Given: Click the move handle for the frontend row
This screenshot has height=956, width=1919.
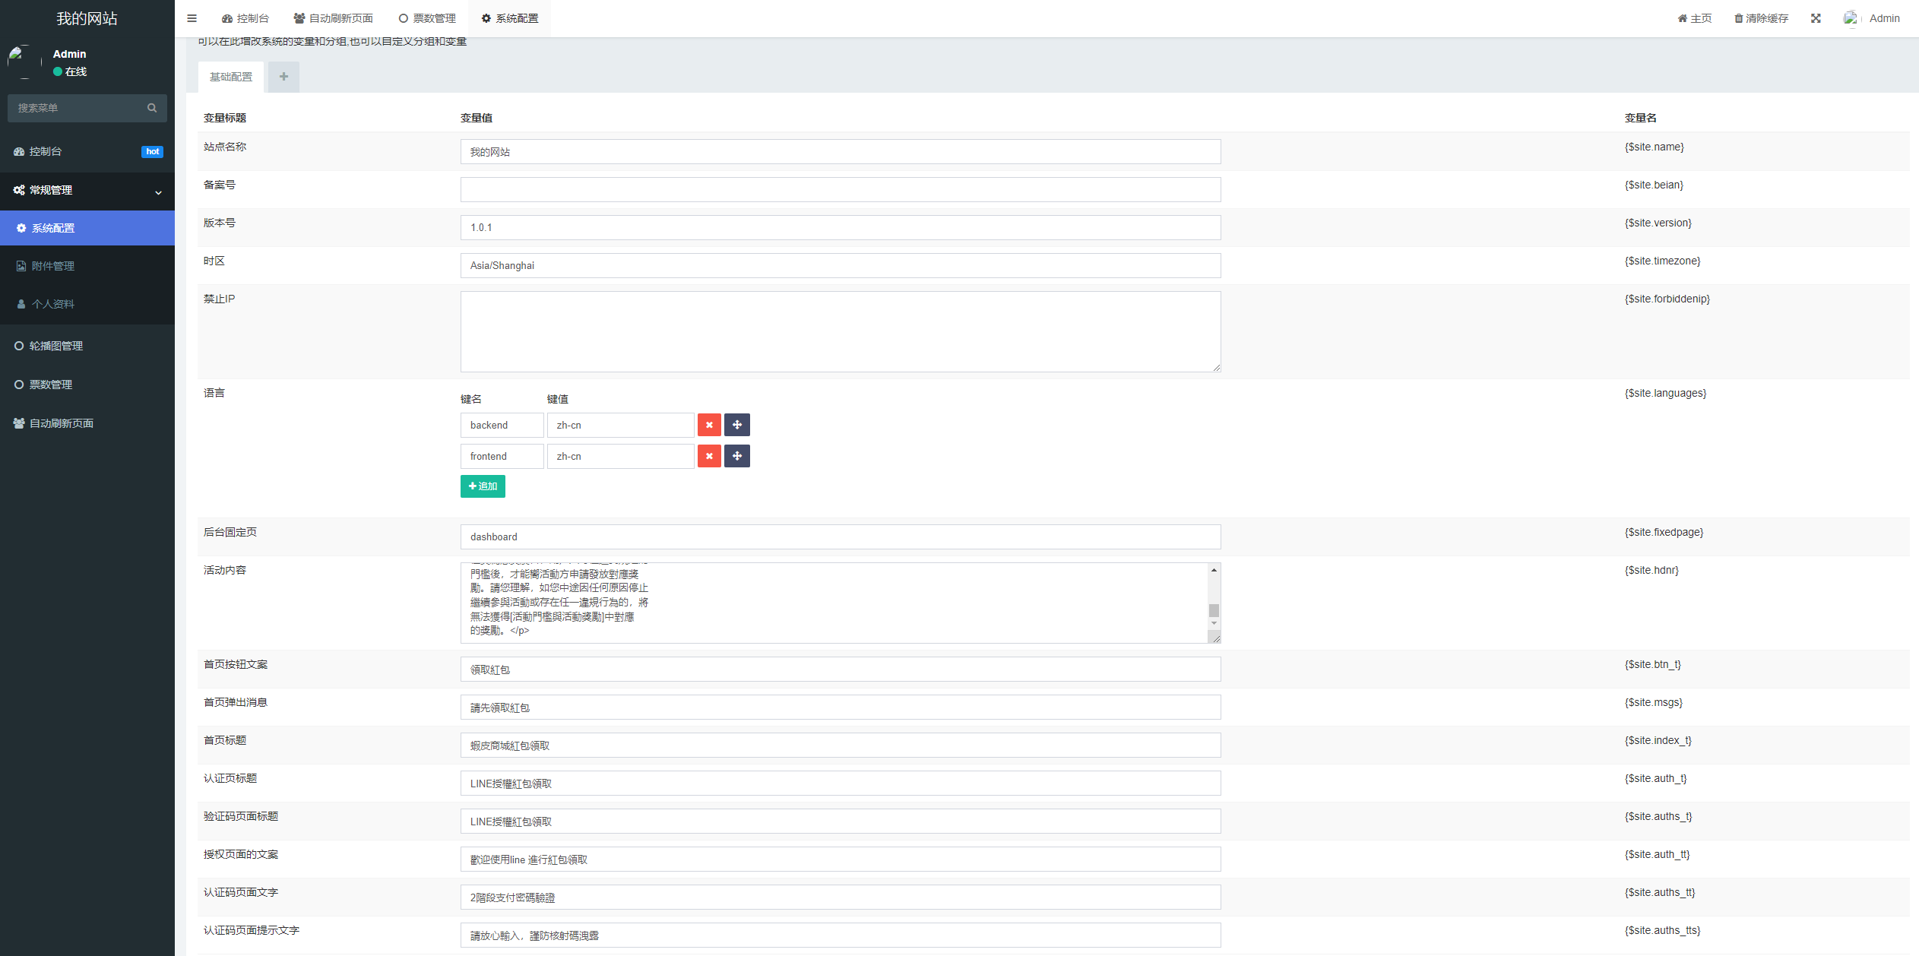Looking at the screenshot, I should (x=736, y=456).
